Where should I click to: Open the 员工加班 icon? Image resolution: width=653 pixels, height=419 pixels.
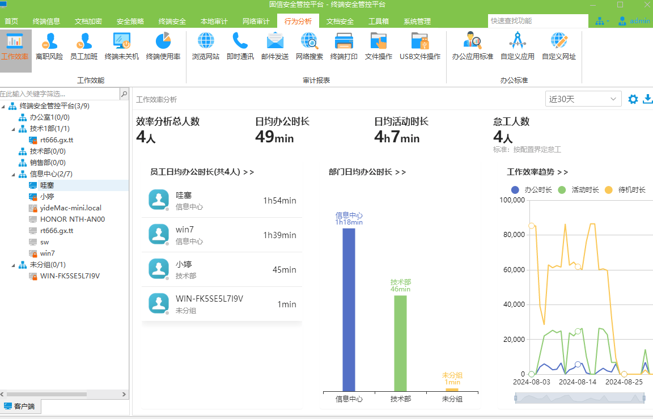[84, 46]
